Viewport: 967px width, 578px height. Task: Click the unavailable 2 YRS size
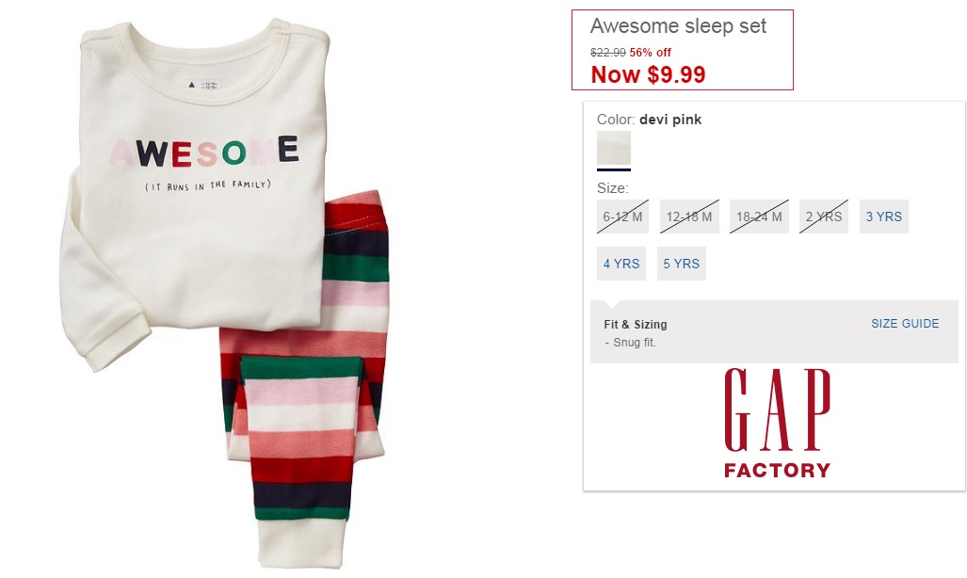pyautogui.click(x=824, y=217)
